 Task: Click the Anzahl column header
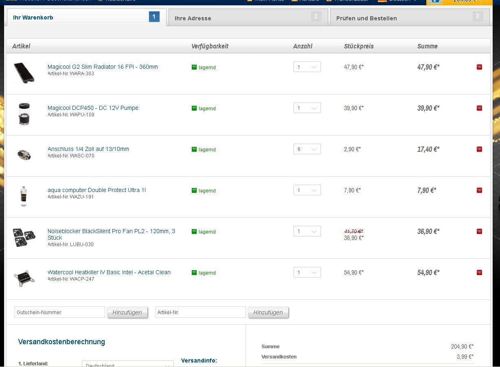click(303, 46)
